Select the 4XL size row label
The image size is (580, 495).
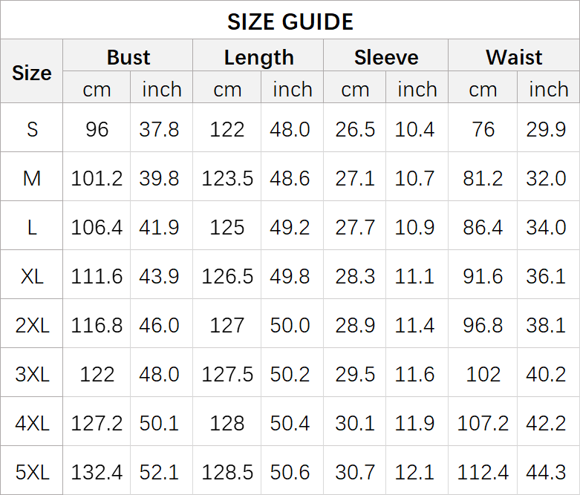(32, 423)
